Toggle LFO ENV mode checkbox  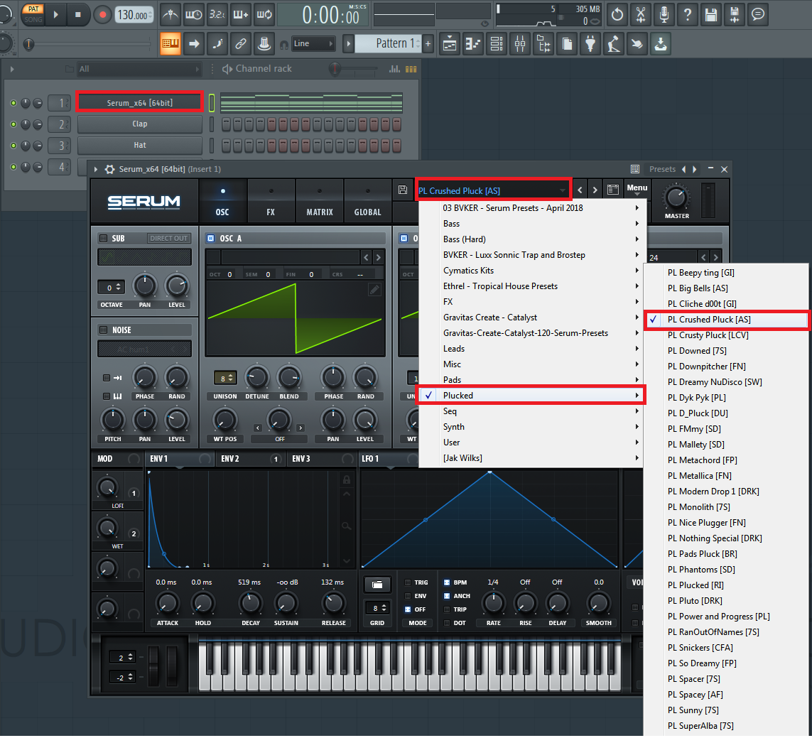408,596
